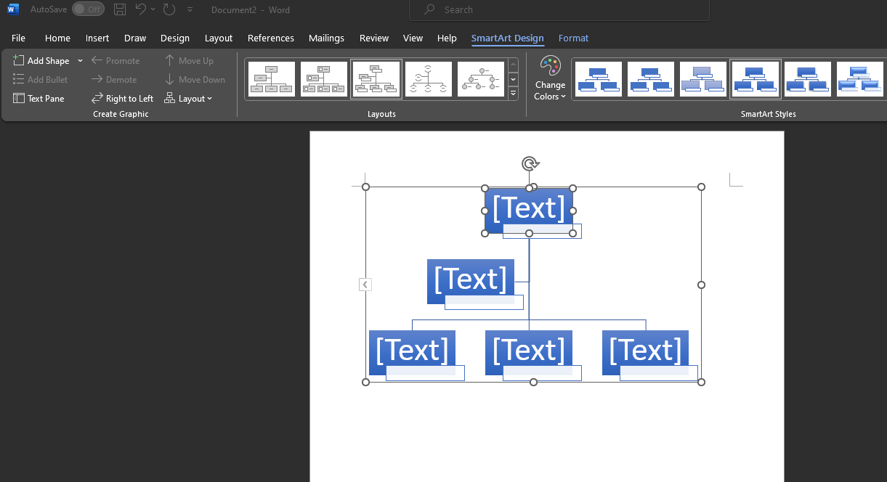Toggle AutoSave off switch

tap(88, 9)
